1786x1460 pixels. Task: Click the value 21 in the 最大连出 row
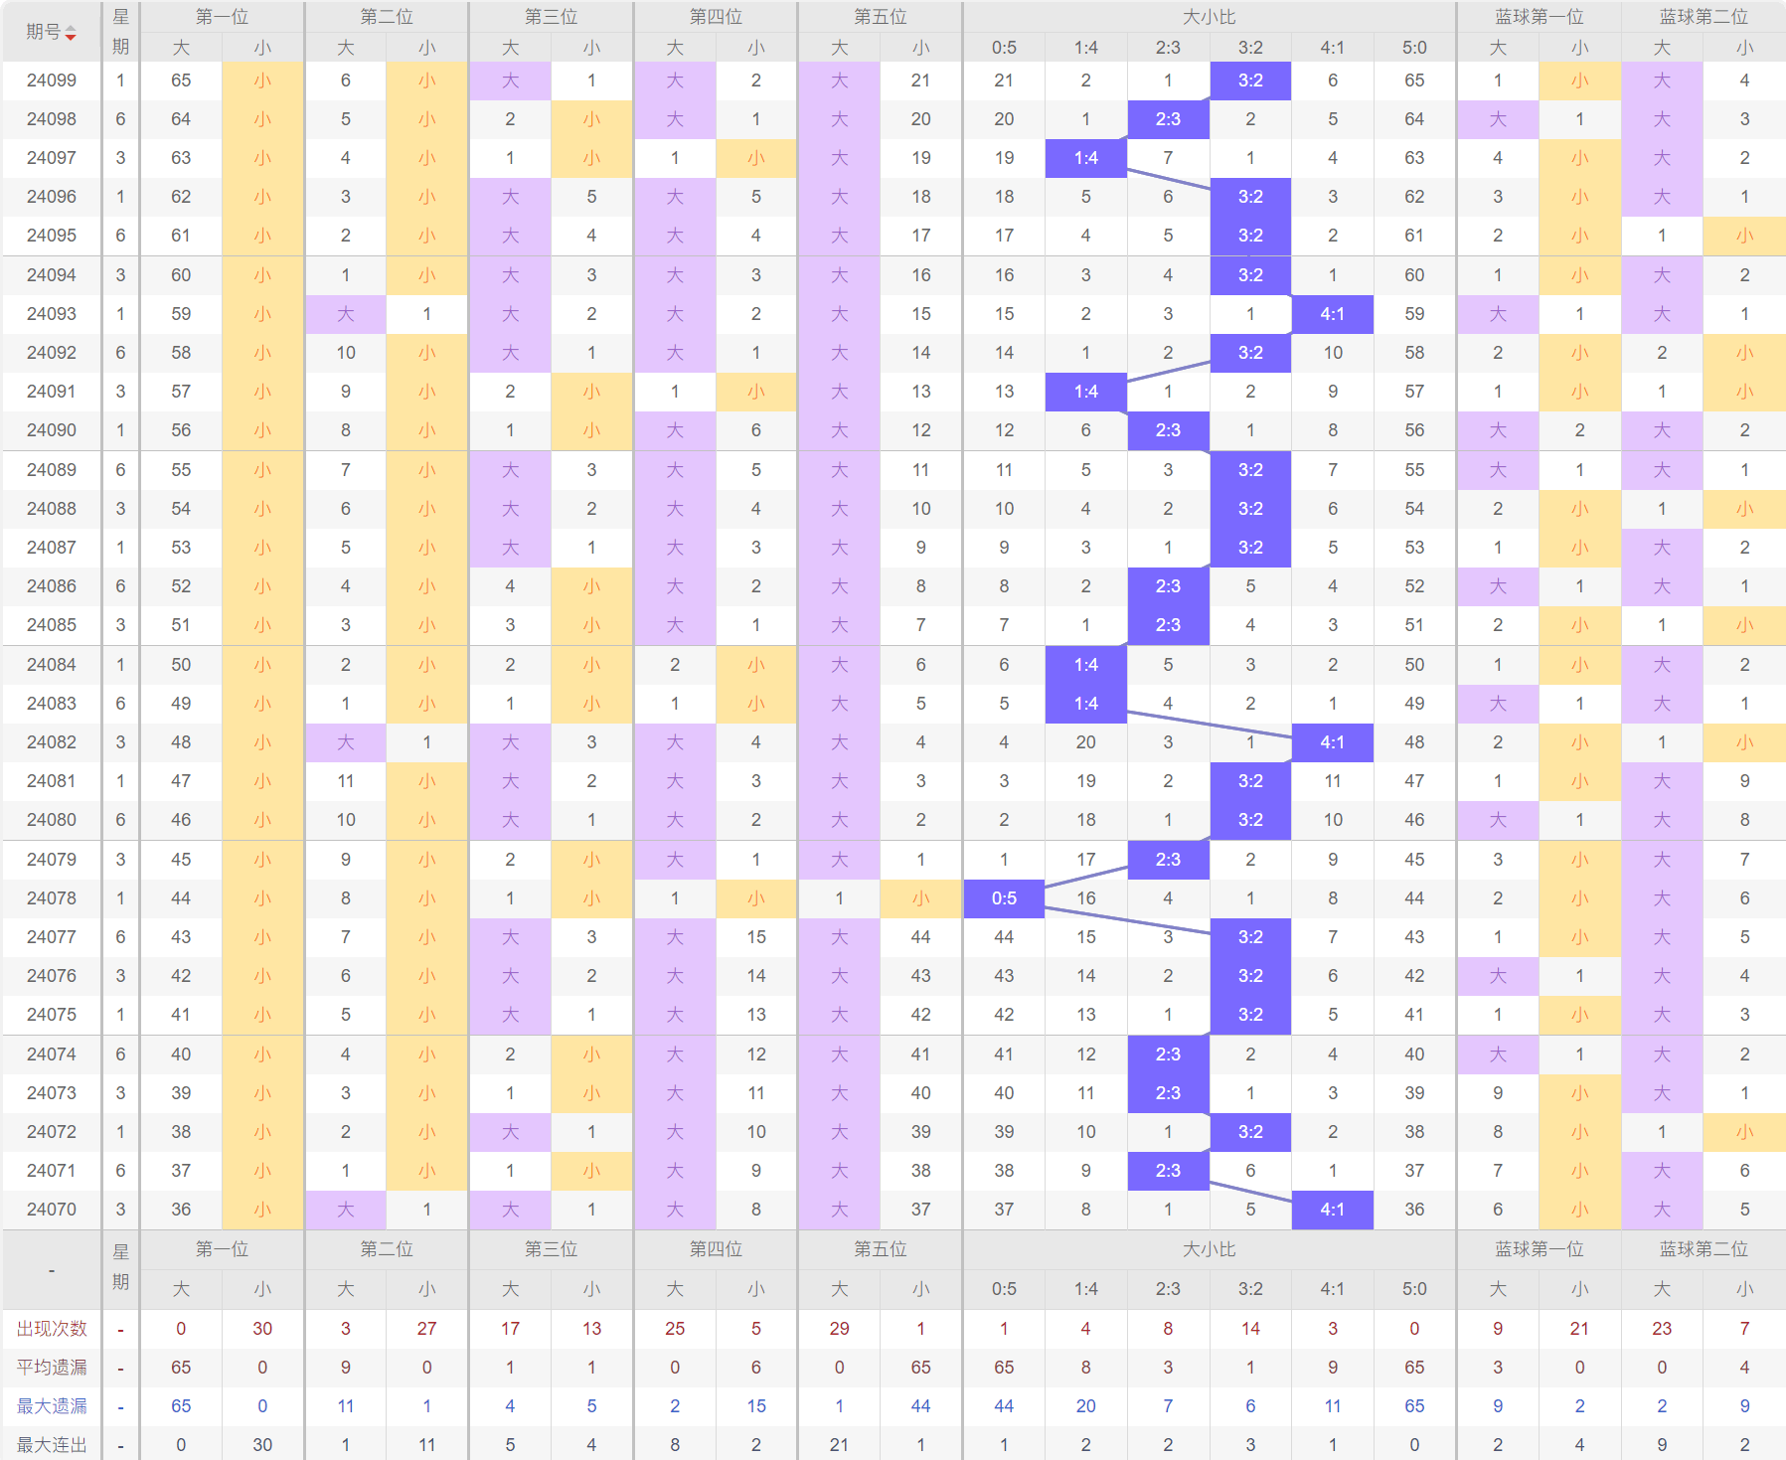point(840,1445)
